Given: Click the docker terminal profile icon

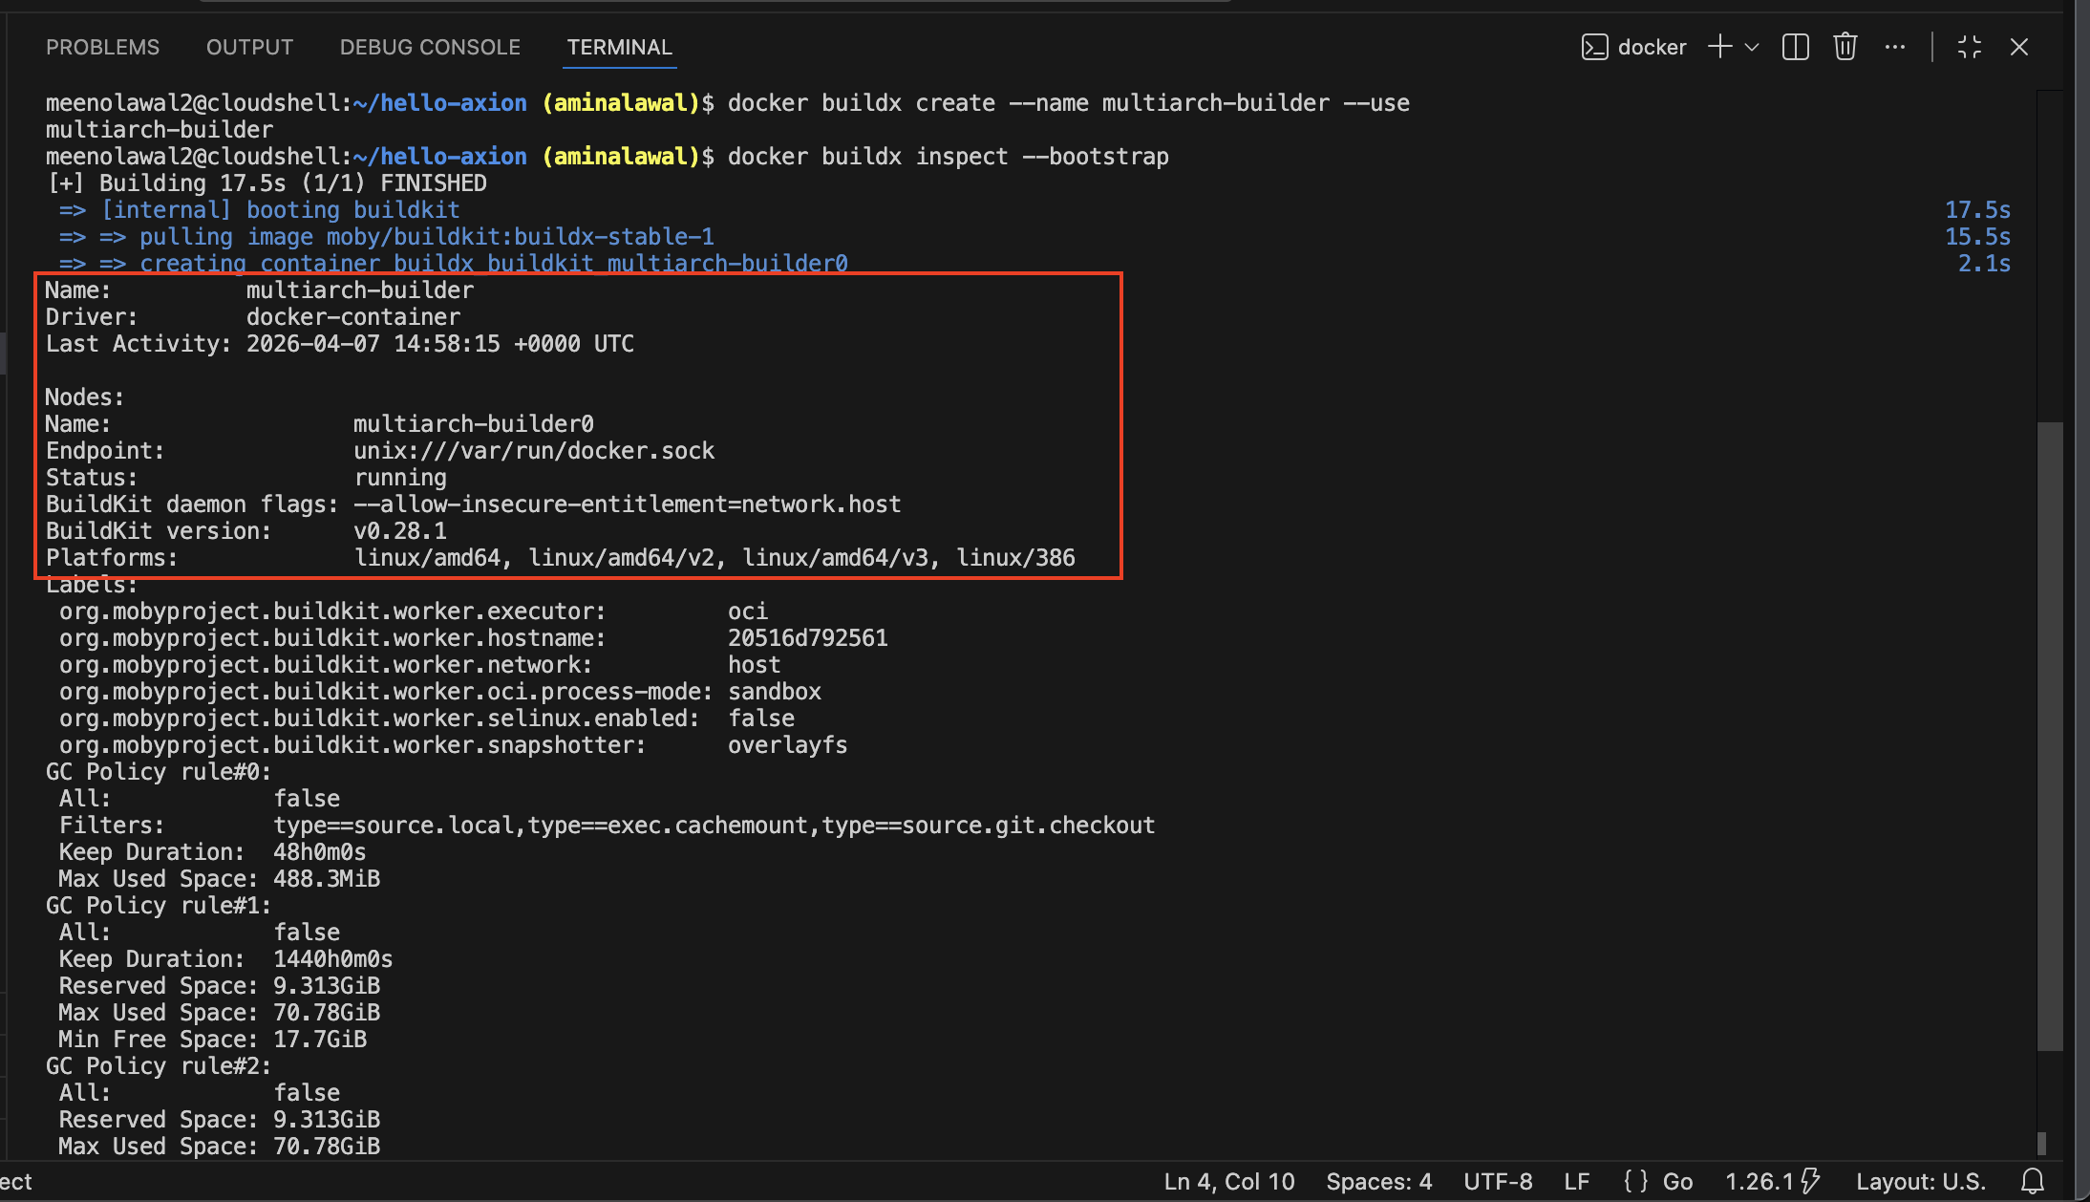Looking at the screenshot, I should point(1594,47).
